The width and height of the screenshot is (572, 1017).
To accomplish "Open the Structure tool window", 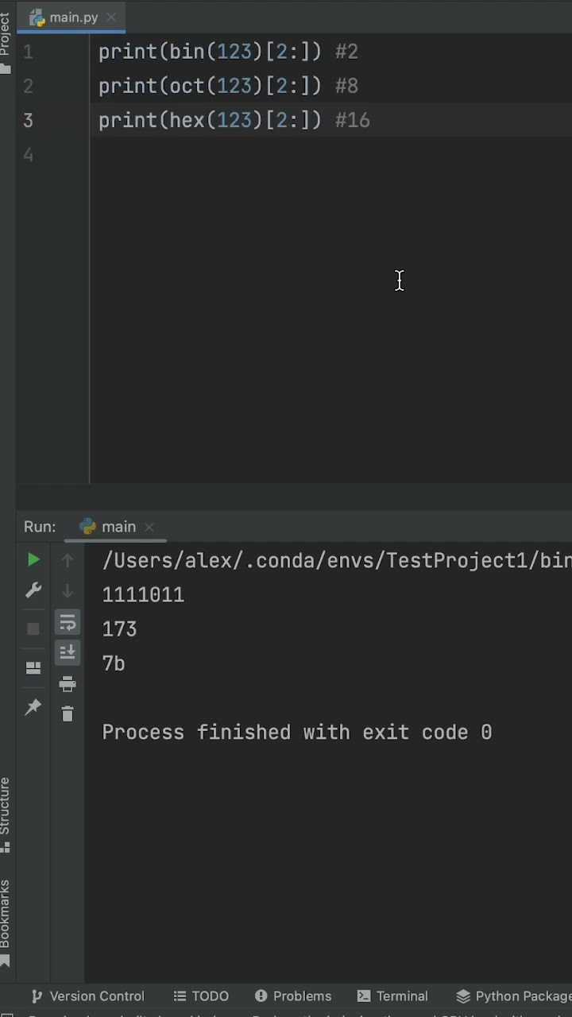I will click(6, 814).
